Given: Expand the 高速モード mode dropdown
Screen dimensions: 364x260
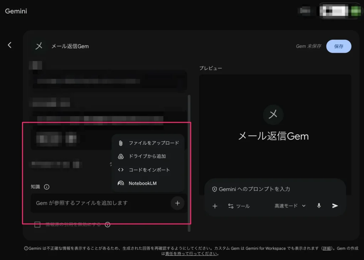Looking at the screenshot, I should point(290,206).
